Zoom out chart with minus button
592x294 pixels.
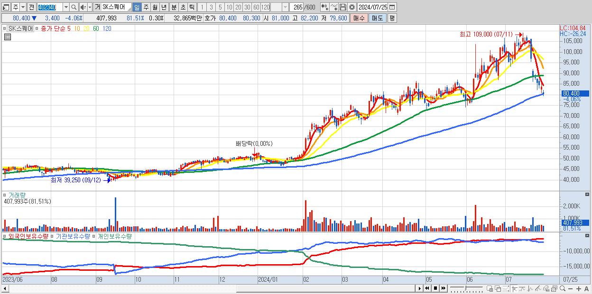click(x=570, y=288)
